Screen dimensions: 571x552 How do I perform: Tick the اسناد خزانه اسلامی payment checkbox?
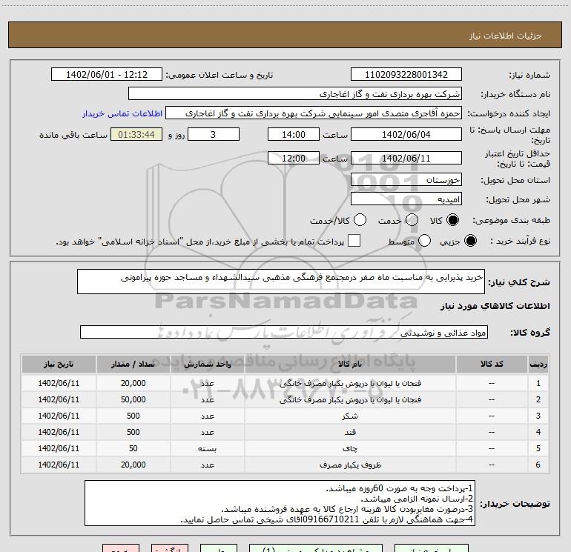point(354,241)
